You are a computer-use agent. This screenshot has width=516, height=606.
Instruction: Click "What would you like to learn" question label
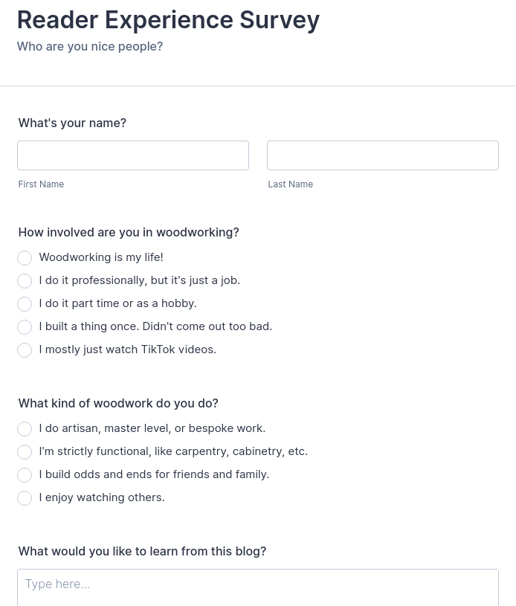[142, 552]
